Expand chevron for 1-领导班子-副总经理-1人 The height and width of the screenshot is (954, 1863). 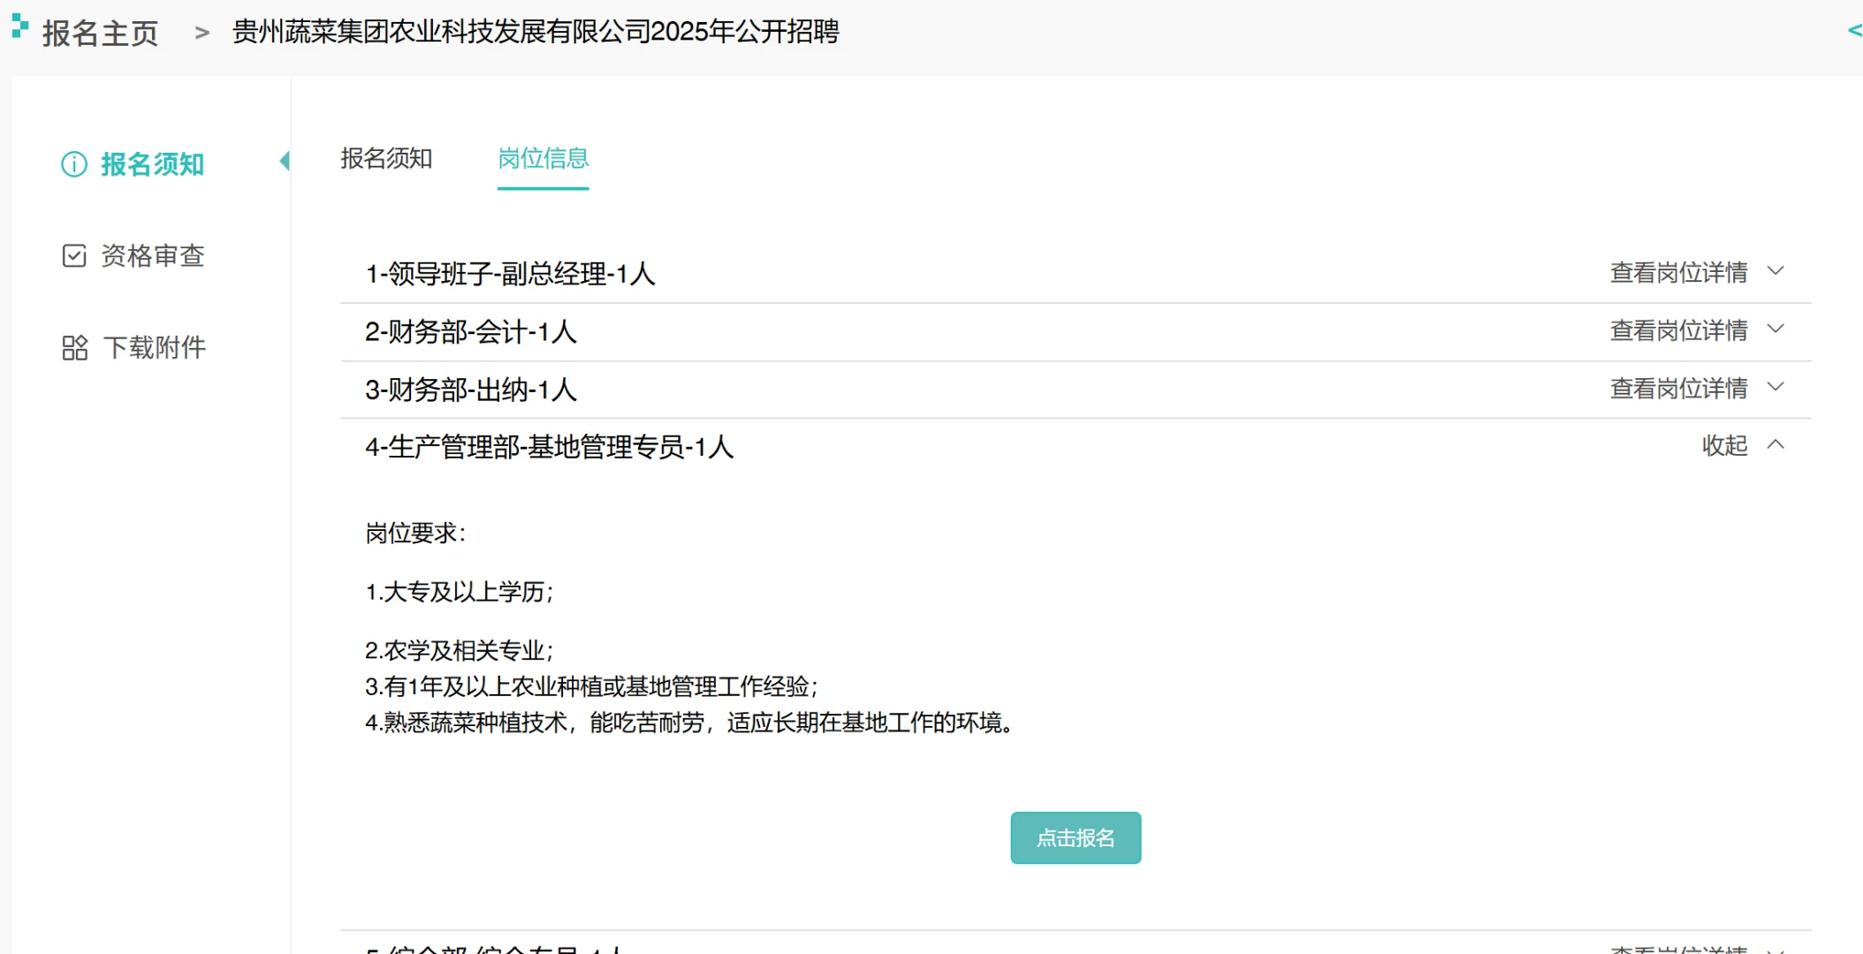pos(1776,271)
